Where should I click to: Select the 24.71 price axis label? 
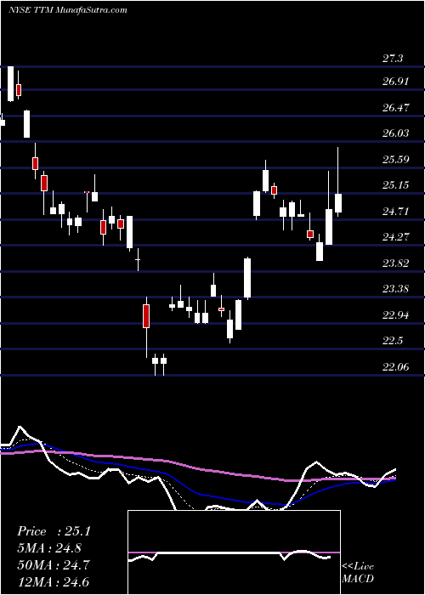[x=395, y=211]
